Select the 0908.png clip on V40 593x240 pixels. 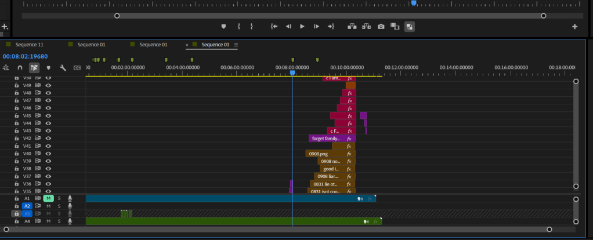tap(320, 154)
